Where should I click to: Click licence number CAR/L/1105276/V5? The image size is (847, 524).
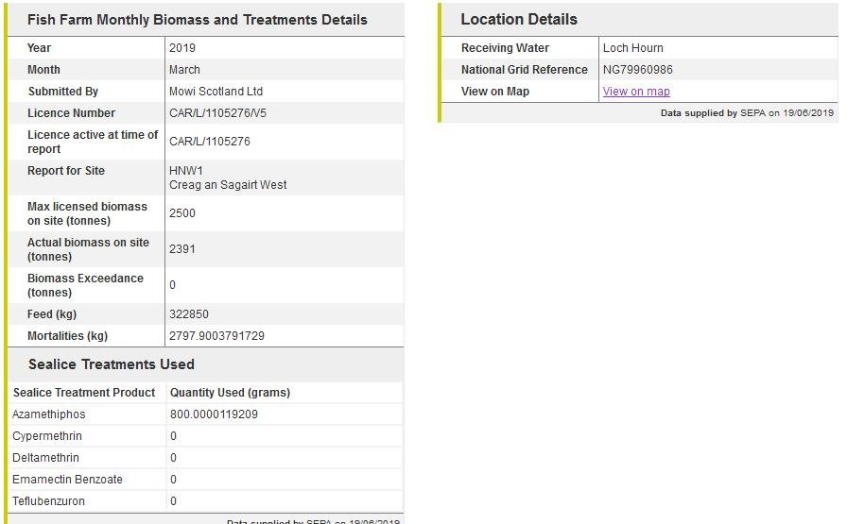217,113
